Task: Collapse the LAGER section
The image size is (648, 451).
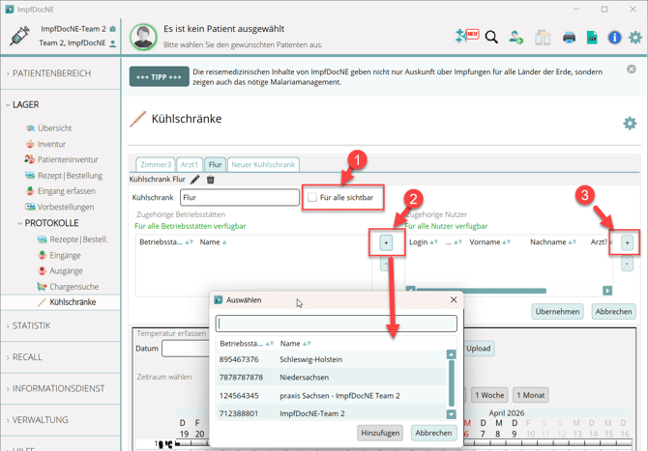Action: click(x=26, y=104)
